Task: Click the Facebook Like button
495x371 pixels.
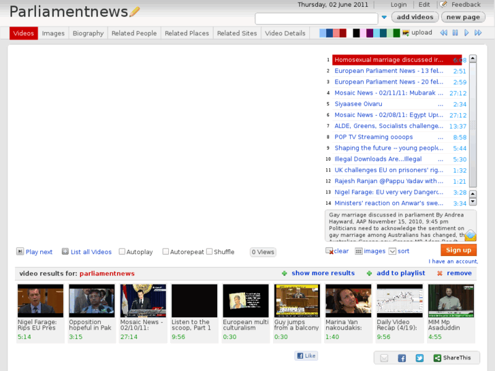Action: tap(306, 356)
